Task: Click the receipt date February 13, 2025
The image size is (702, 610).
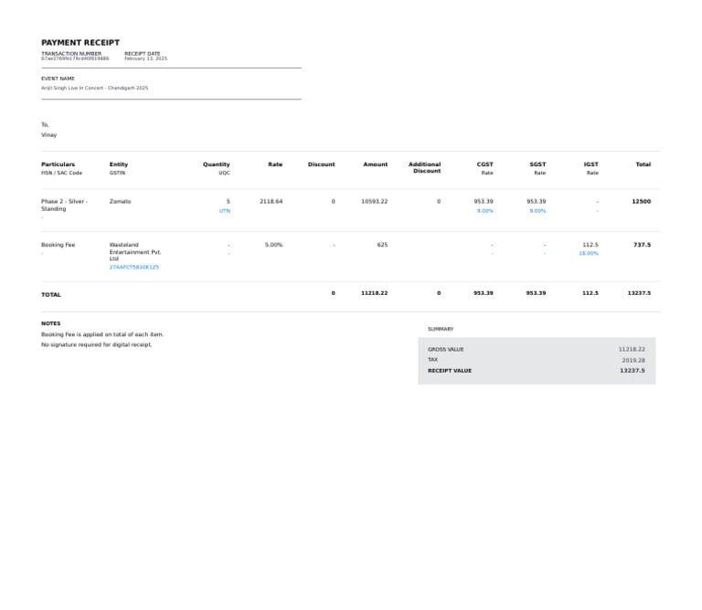Action: [x=145, y=58]
